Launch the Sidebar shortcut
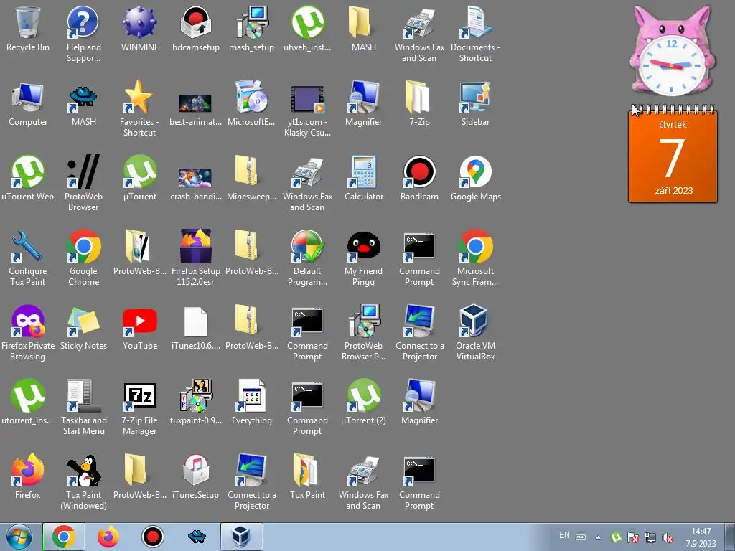Viewport: 735px width, 551px height. point(475,104)
